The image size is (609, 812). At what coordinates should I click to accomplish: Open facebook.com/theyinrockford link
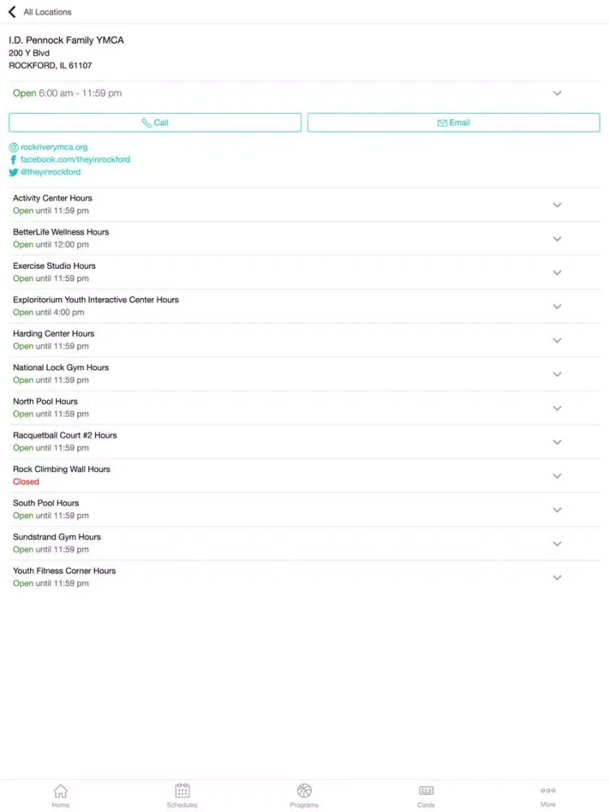pyautogui.click(x=75, y=159)
